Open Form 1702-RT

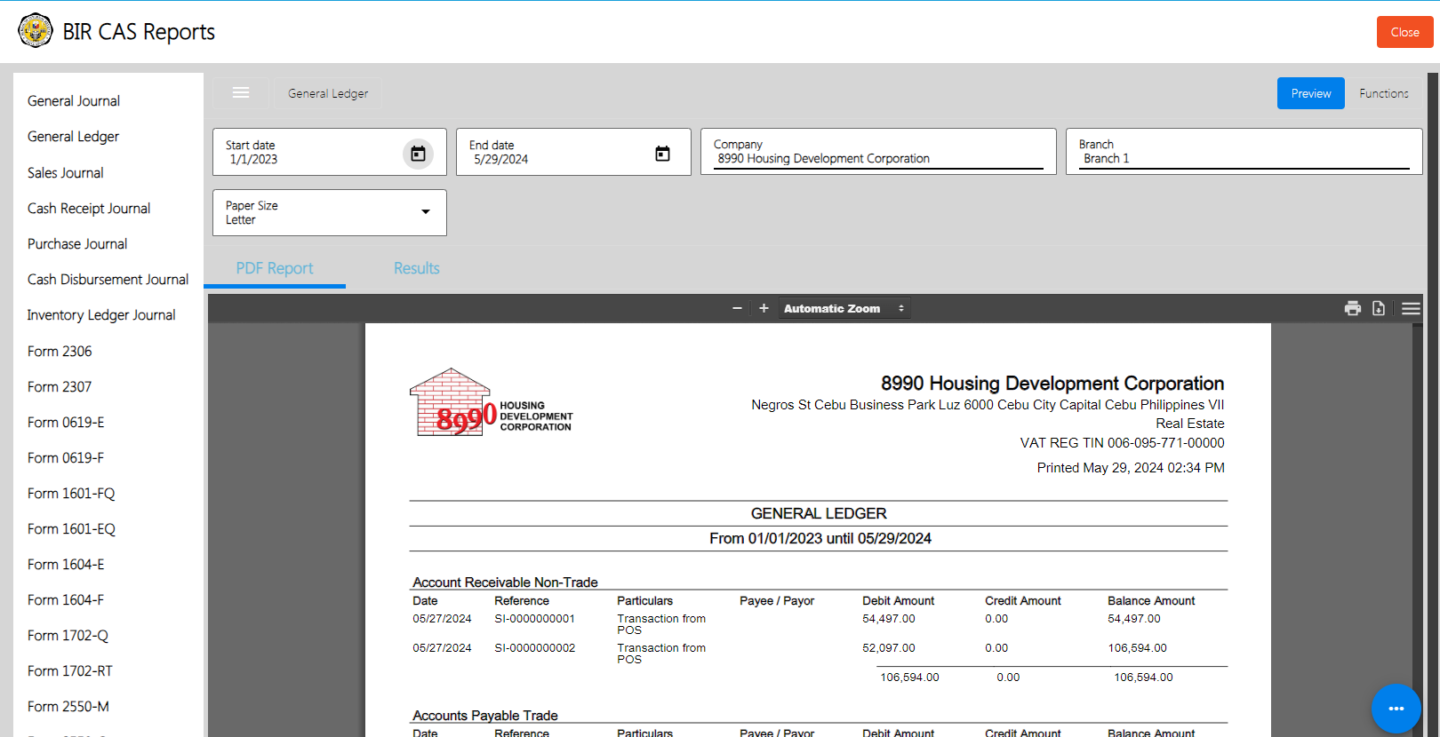click(x=70, y=671)
